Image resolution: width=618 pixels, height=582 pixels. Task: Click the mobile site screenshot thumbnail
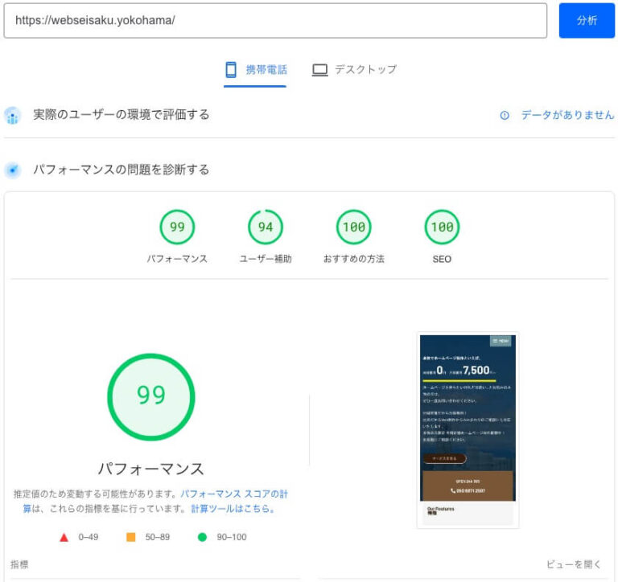tap(468, 430)
